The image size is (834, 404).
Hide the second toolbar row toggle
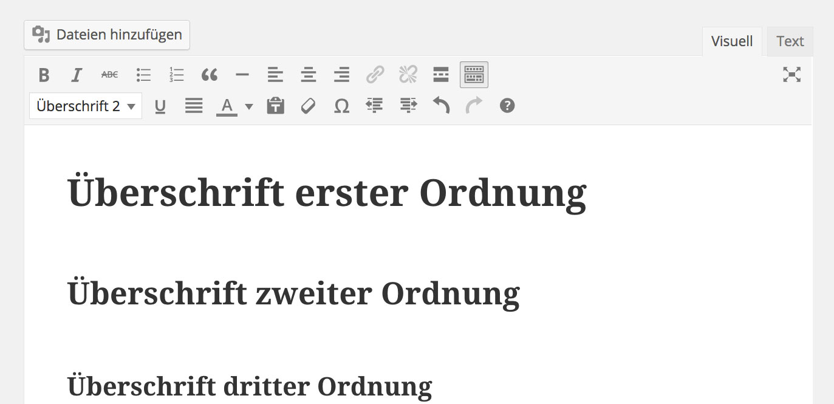point(474,75)
